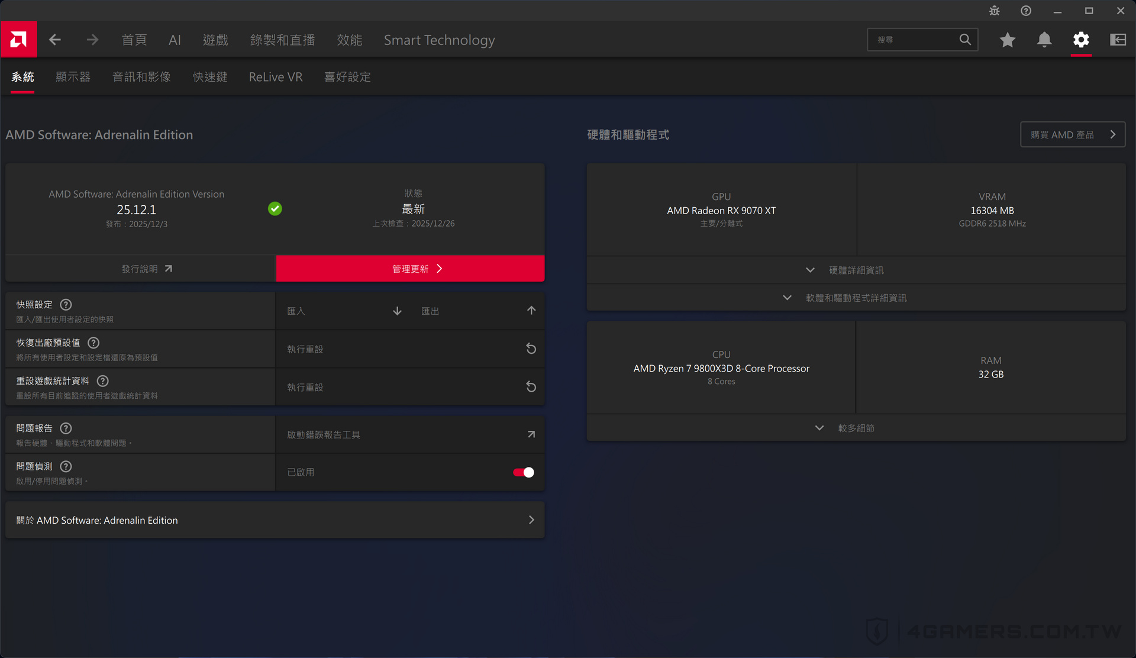Image resolution: width=1136 pixels, height=658 pixels.
Task: Open notifications with the bell icon
Action: (x=1044, y=40)
